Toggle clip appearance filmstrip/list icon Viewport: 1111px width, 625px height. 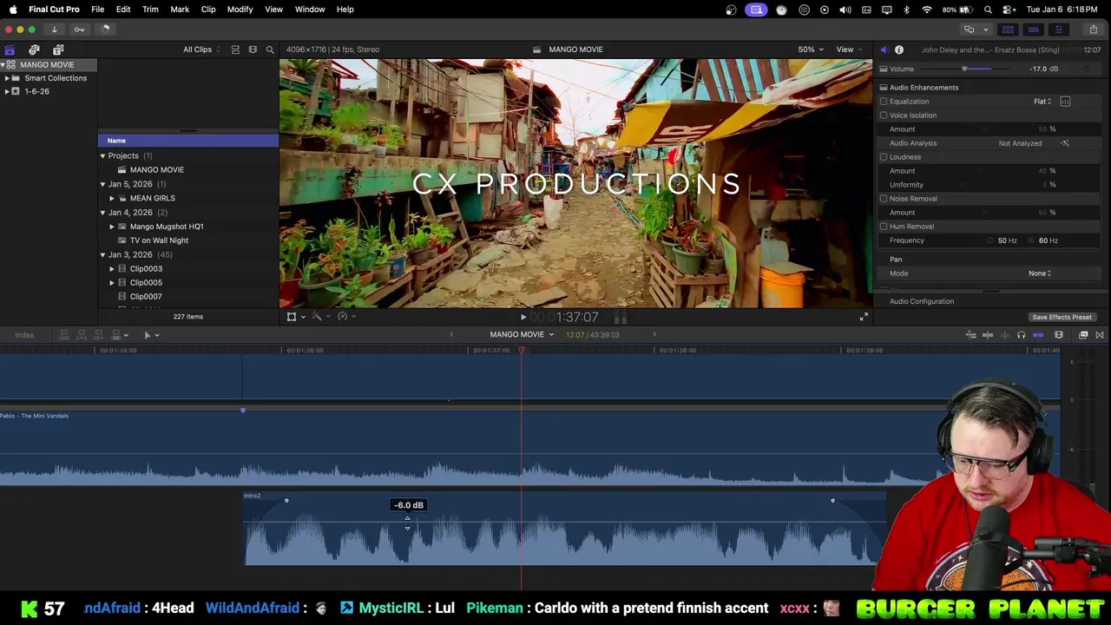235,49
